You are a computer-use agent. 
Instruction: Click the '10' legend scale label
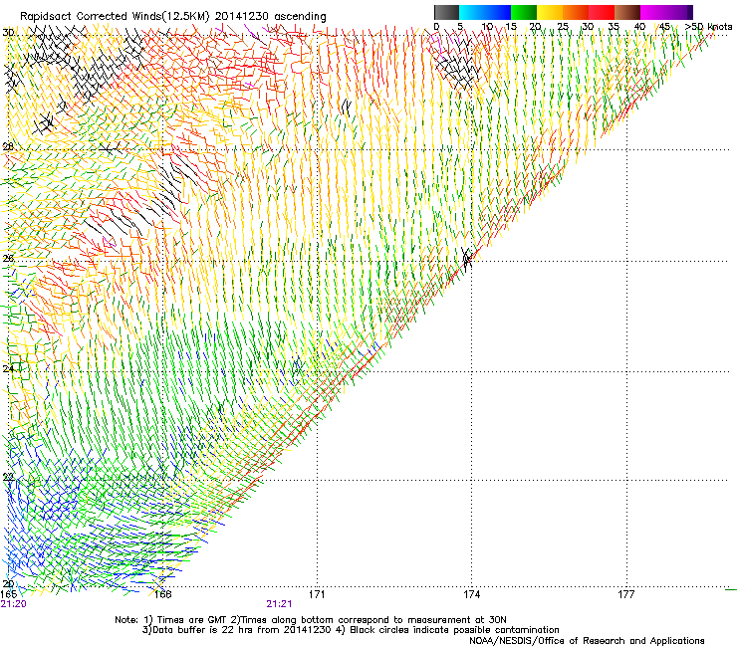(x=487, y=27)
